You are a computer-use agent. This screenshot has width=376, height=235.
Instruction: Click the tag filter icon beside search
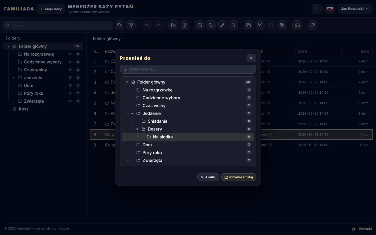click(x=120, y=25)
